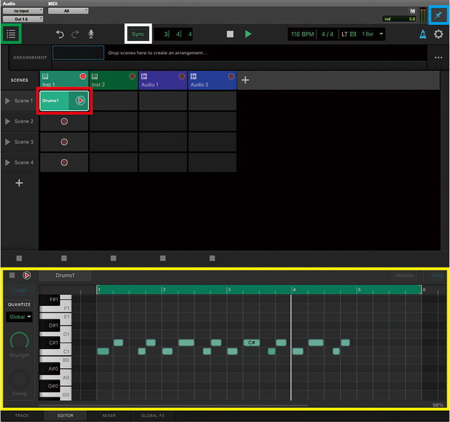Click the microphone record icon

91,34
